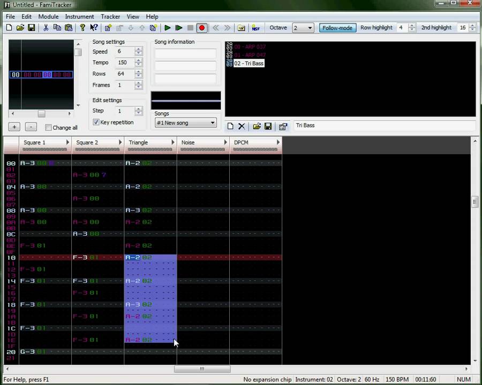The width and height of the screenshot is (482, 385).
Task: Click the first Song information field
Action: point(185,53)
